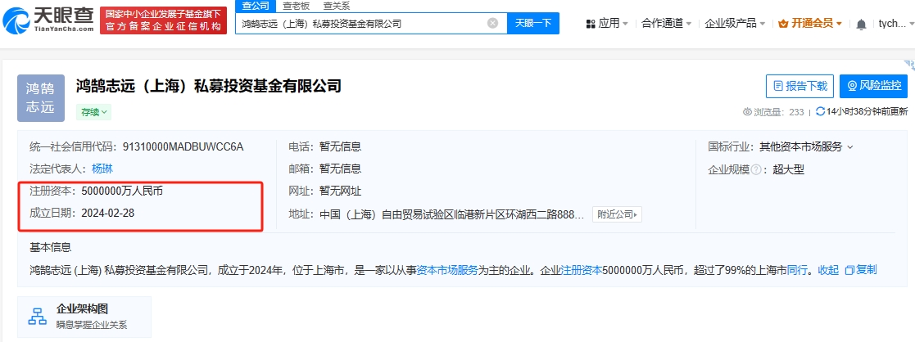The width and height of the screenshot is (915, 342).
Task: Open the 合作通道 dropdown
Action: (x=666, y=24)
